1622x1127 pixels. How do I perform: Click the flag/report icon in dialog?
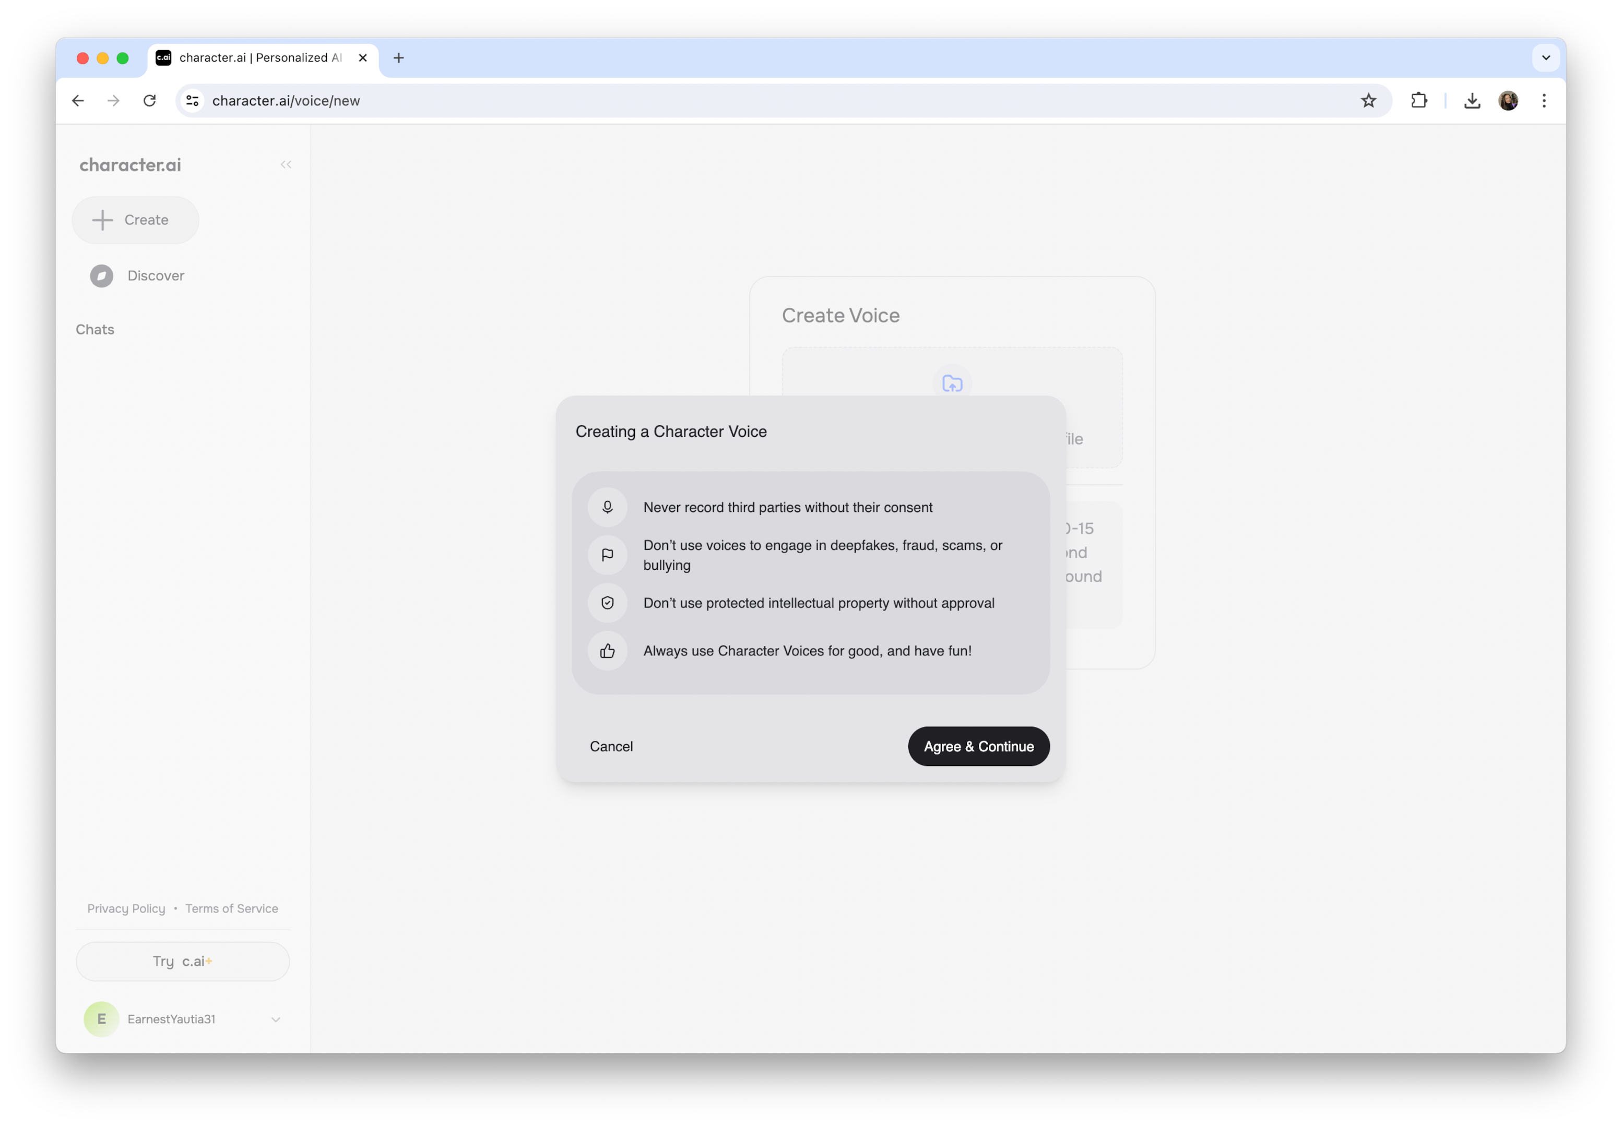608,554
